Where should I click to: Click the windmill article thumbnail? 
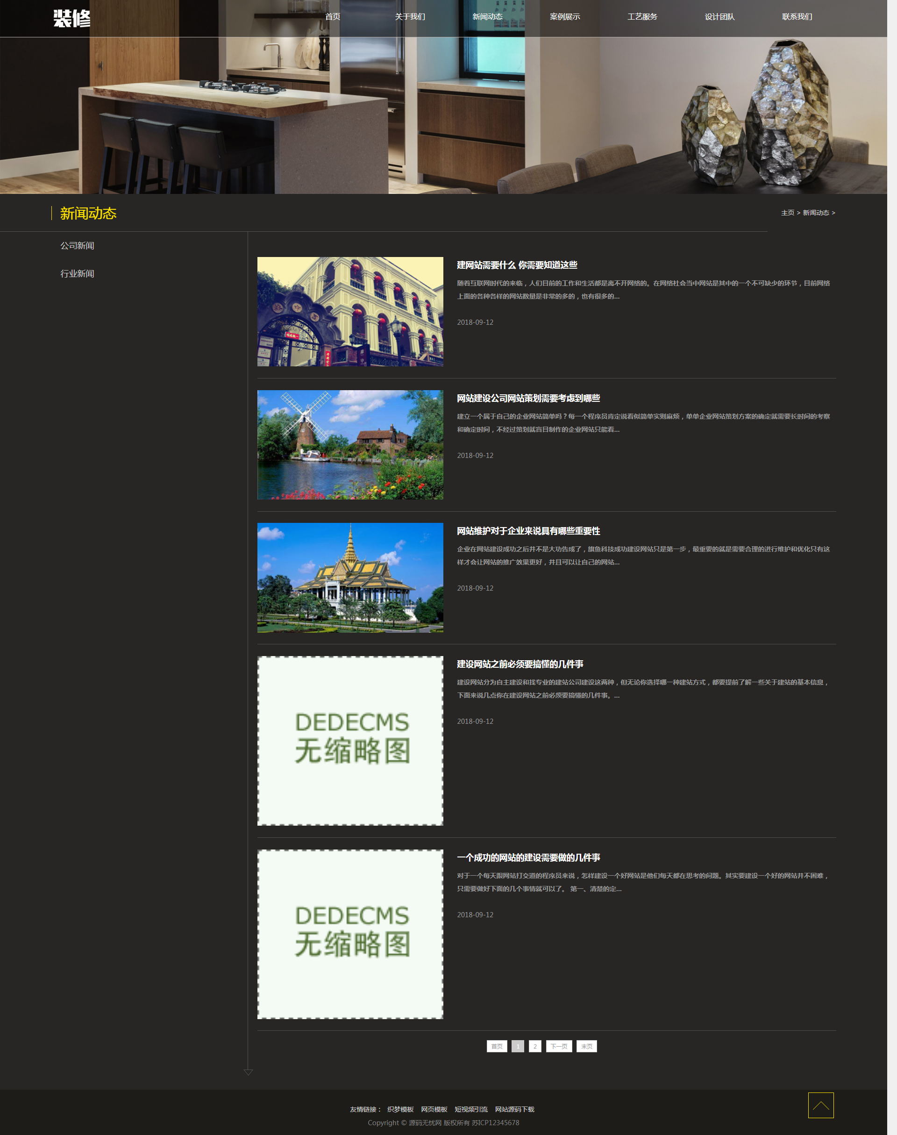tap(350, 445)
